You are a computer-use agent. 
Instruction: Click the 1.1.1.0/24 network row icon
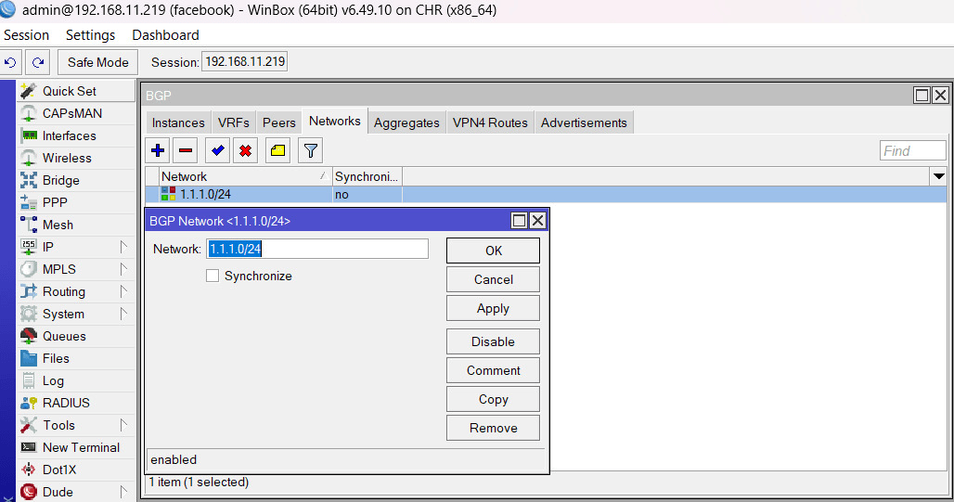pos(168,194)
